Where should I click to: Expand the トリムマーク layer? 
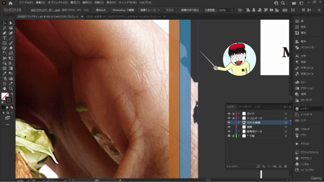[239, 118]
